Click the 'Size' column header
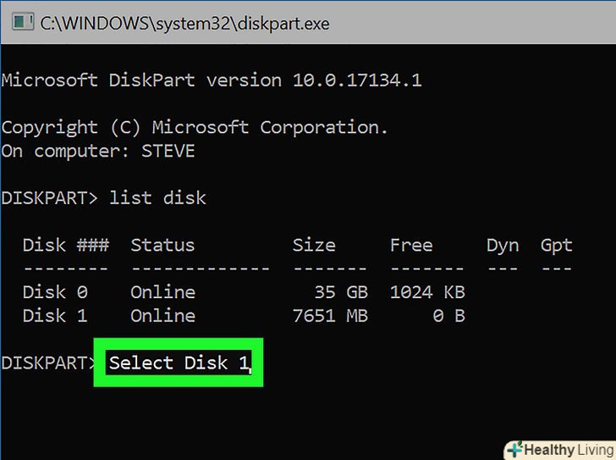The width and height of the screenshot is (616, 460). (x=314, y=245)
